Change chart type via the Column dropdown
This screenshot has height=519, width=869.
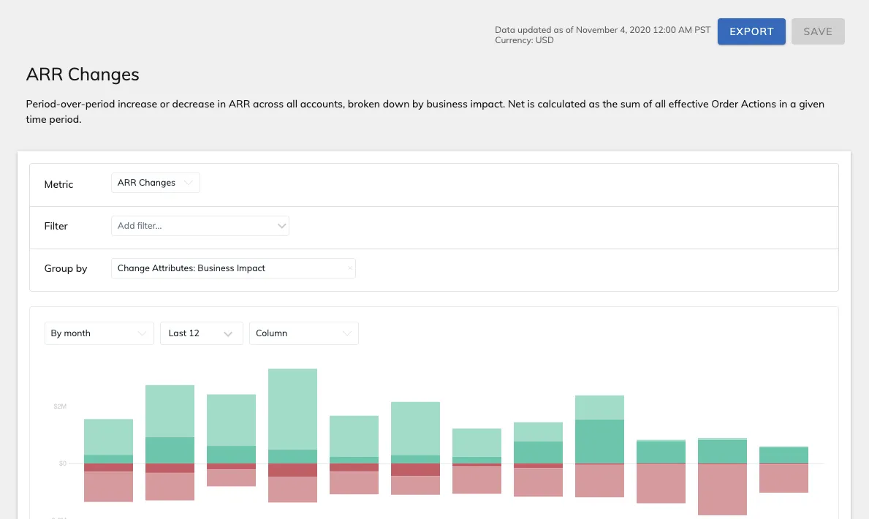coord(304,333)
